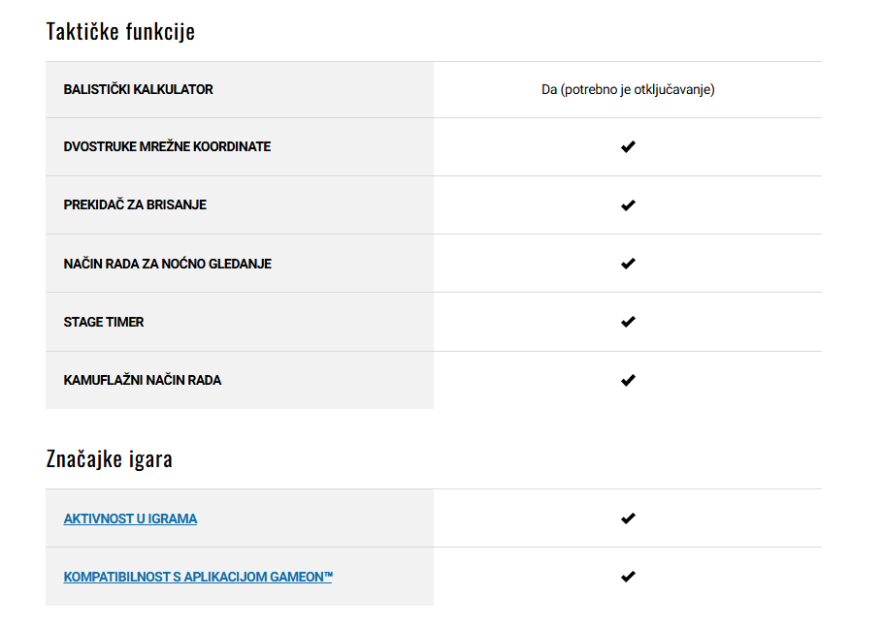
Task: Select Način rada za noćno gledanje label
Action: (x=168, y=264)
